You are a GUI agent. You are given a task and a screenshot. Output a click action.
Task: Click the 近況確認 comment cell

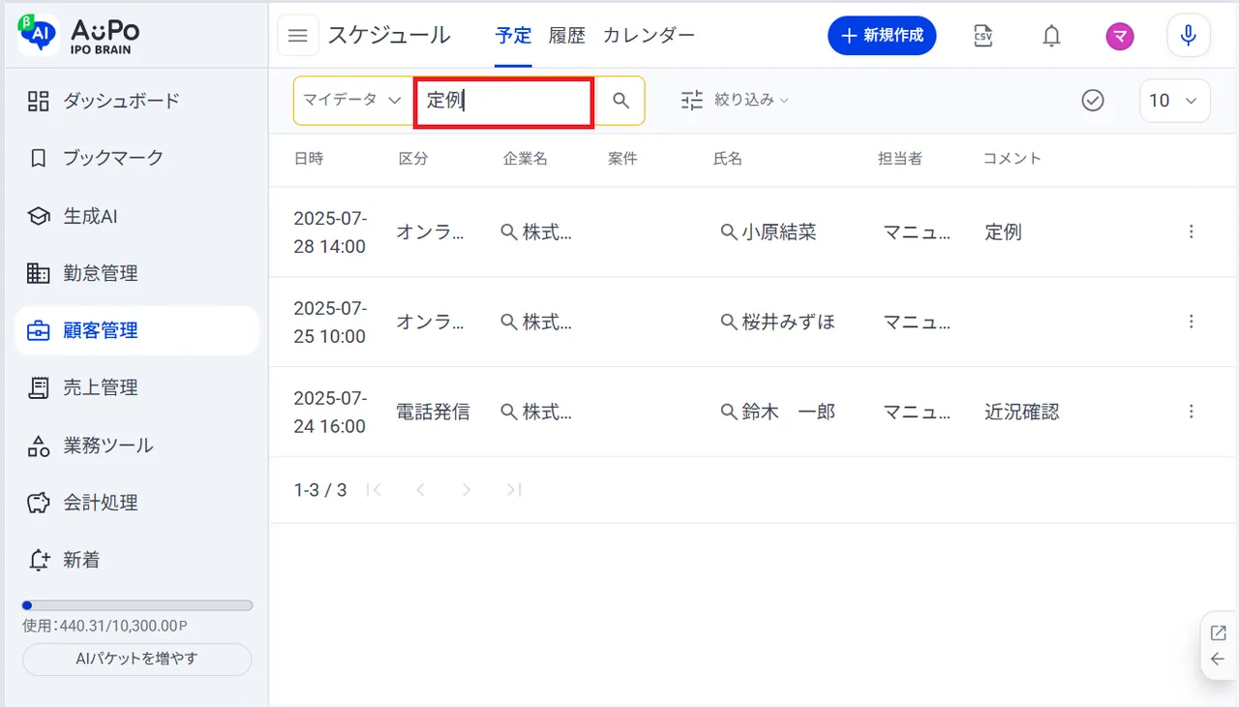pyautogui.click(x=1022, y=413)
